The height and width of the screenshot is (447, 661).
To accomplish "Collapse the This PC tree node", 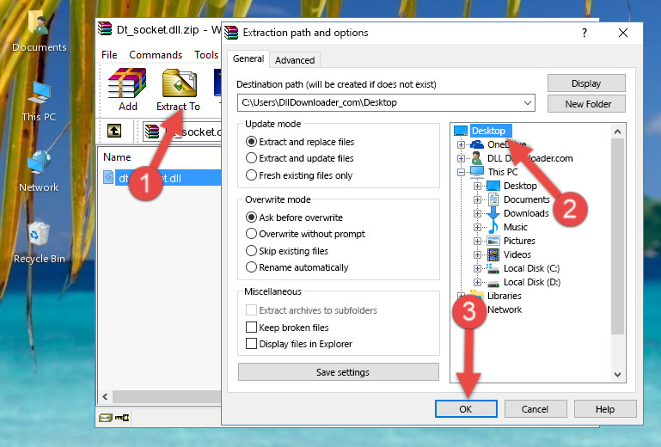I will (462, 172).
